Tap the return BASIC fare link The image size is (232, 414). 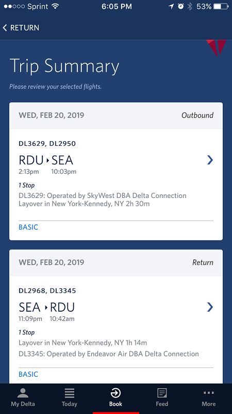28,374
